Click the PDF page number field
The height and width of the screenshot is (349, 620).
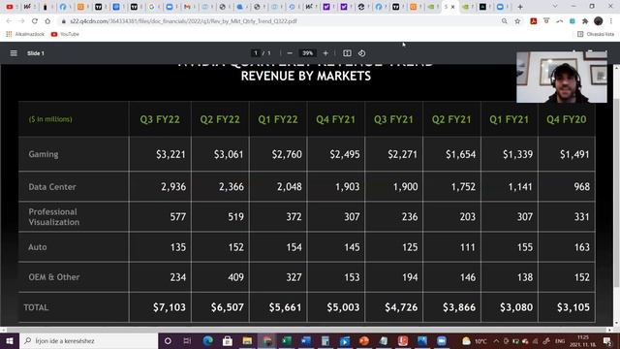pyautogui.click(x=256, y=53)
